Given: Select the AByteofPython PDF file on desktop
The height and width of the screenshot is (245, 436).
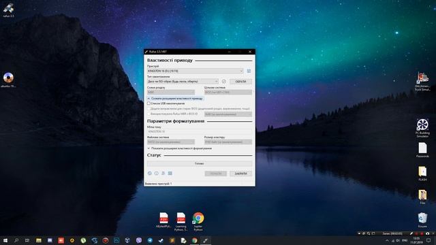Looking at the screenshot, I should click(163, 220).
